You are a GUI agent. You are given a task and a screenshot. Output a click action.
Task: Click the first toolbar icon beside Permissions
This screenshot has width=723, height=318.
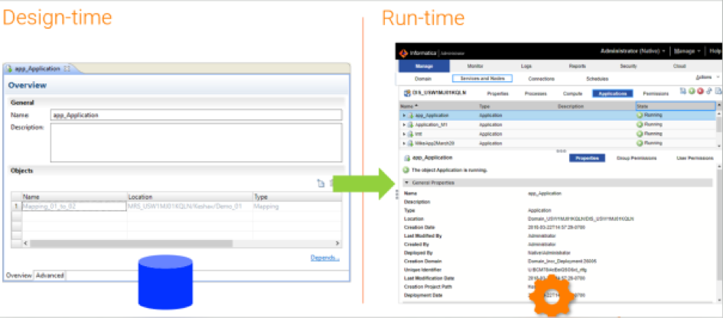click(683, 92)
